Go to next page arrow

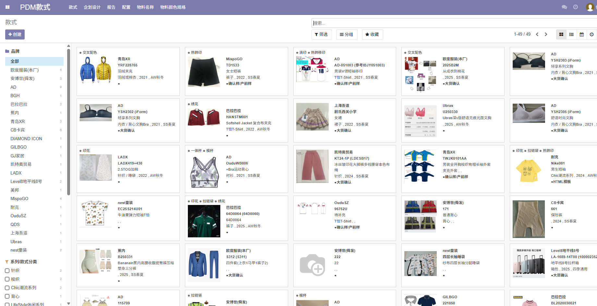(546, 34)
